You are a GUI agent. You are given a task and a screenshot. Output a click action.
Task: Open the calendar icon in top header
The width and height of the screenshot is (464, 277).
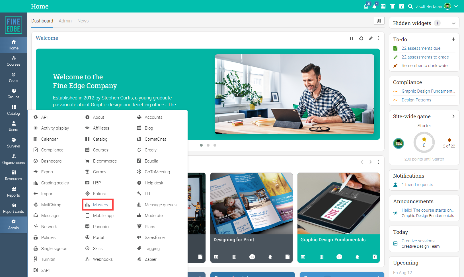tap(383, 6)
